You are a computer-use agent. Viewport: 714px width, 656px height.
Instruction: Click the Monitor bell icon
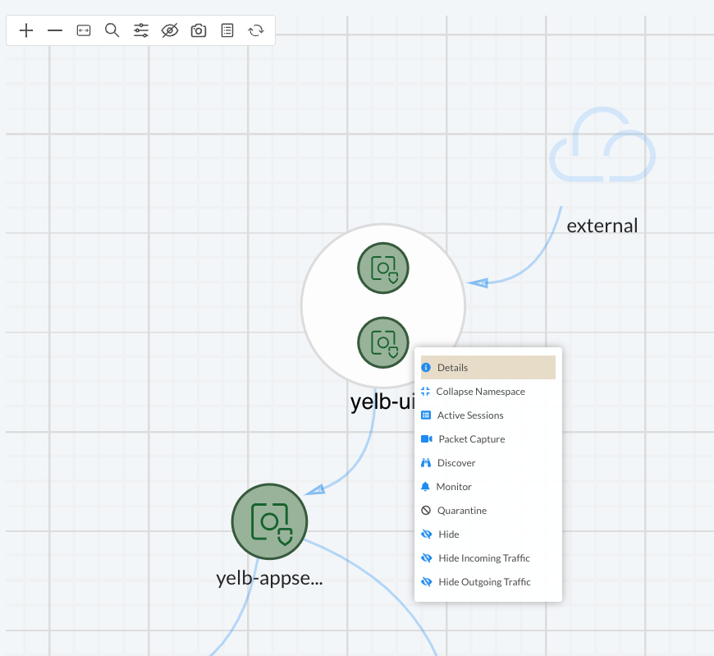coord(425,487)
